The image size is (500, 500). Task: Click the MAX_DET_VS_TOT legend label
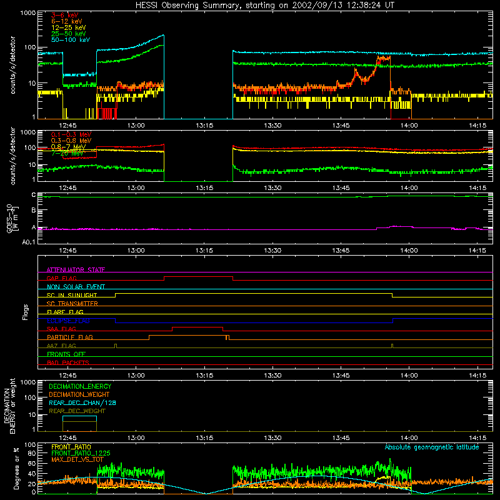(77, 459)
